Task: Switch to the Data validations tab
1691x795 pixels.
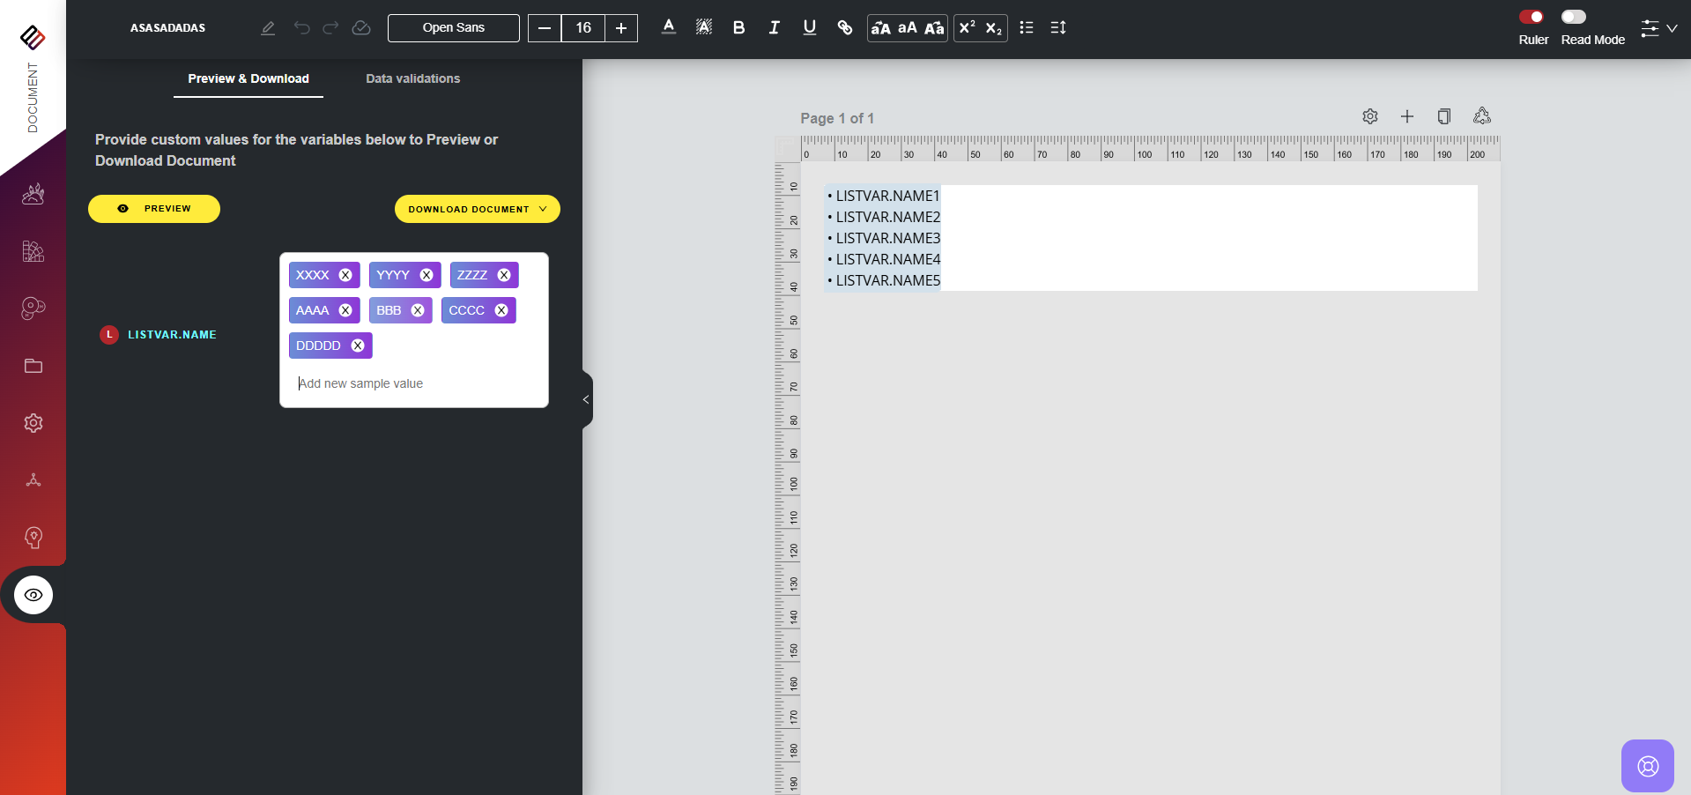Action: [x=412, y=78]
